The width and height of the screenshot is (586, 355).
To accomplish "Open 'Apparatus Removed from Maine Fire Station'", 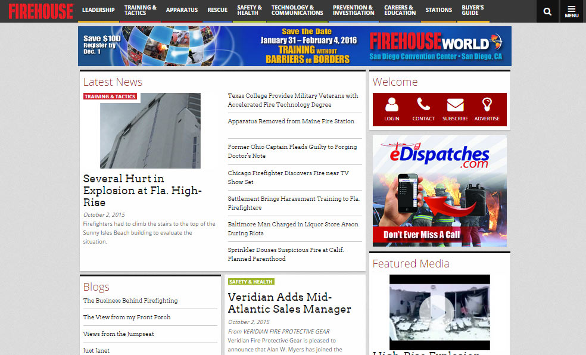I will pos(291,121).
